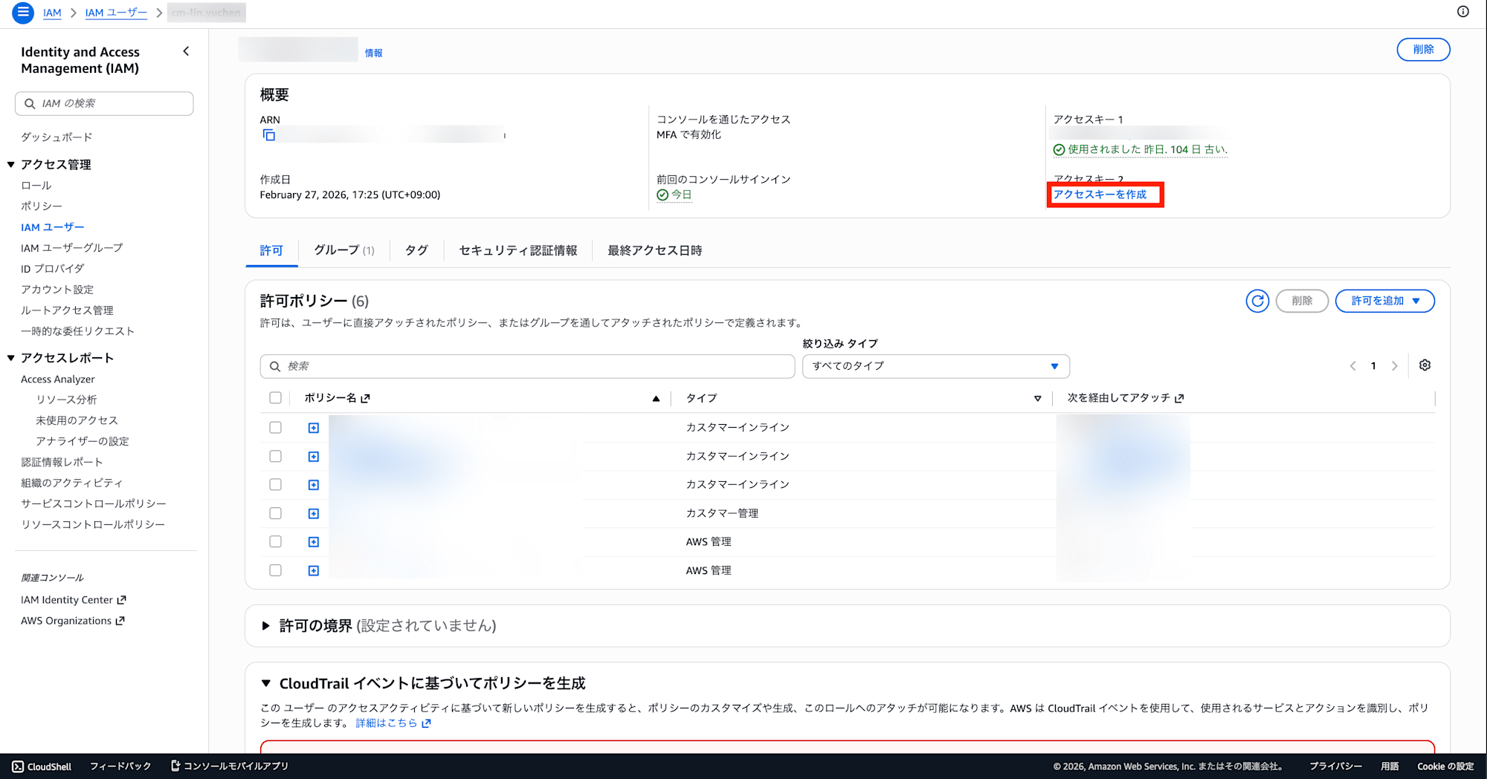
Task: Expand the 許可の境界 section
Action: pyautogui.click(x=265, y=626)
